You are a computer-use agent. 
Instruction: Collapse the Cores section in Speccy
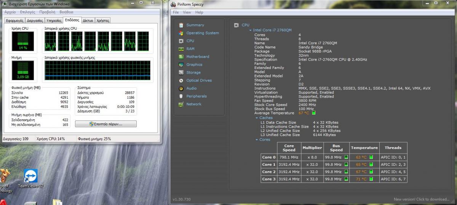(257, 139)
